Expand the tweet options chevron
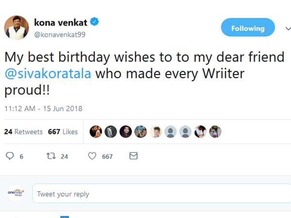 286,28
